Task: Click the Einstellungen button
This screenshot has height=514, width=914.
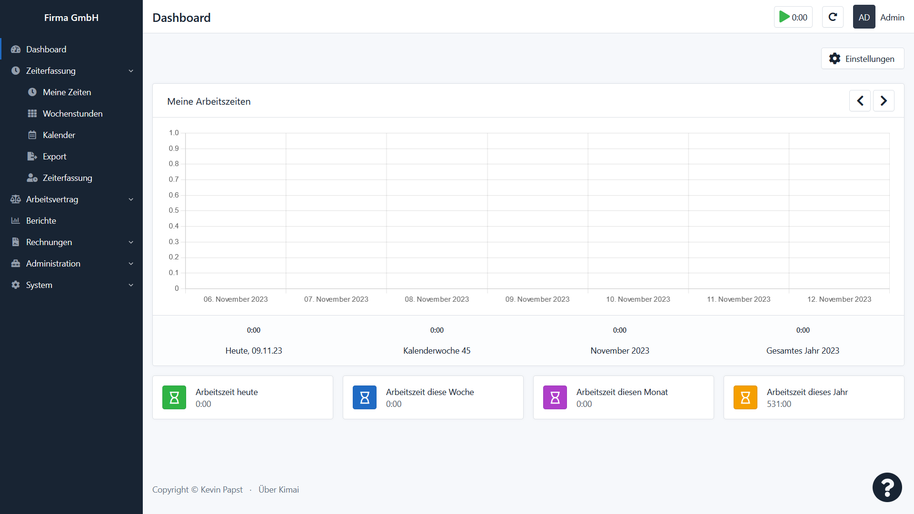Action: coord(862,59)
